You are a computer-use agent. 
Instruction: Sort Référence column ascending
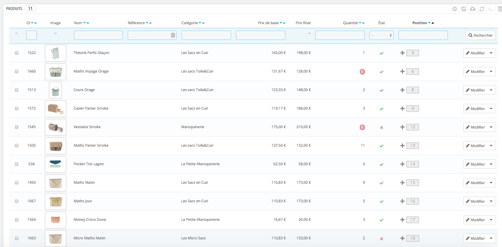(x=151, y=23)
